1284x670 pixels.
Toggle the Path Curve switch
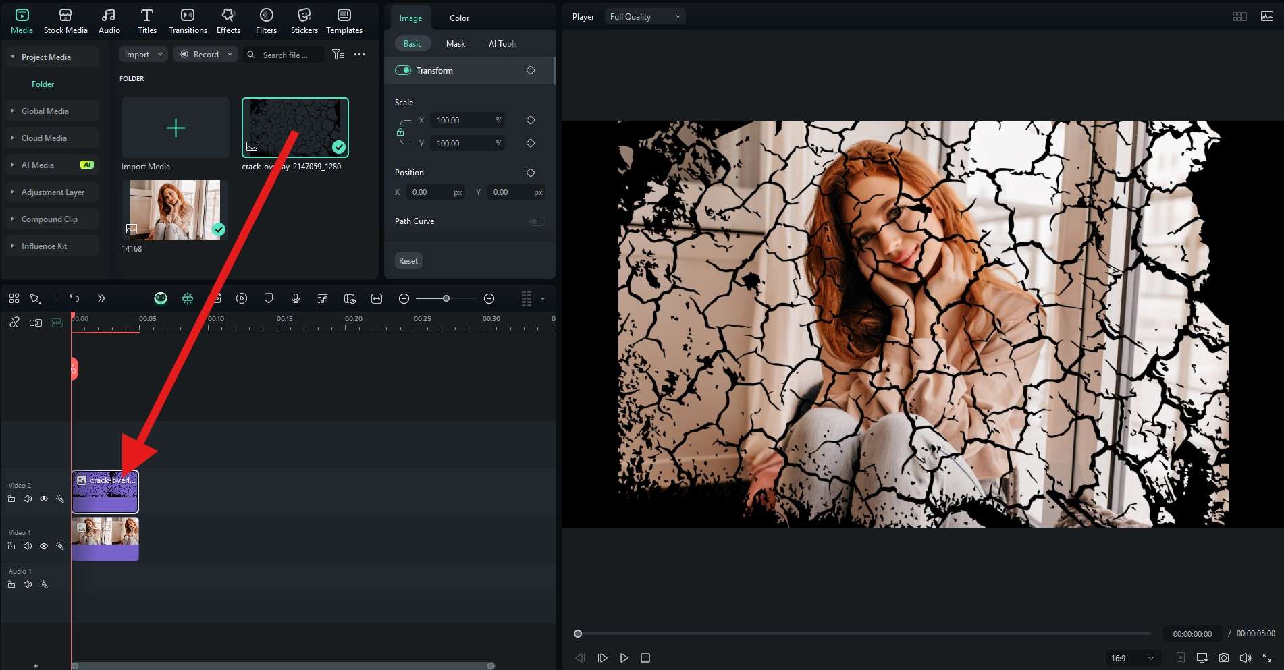click(x=537, y=221)
